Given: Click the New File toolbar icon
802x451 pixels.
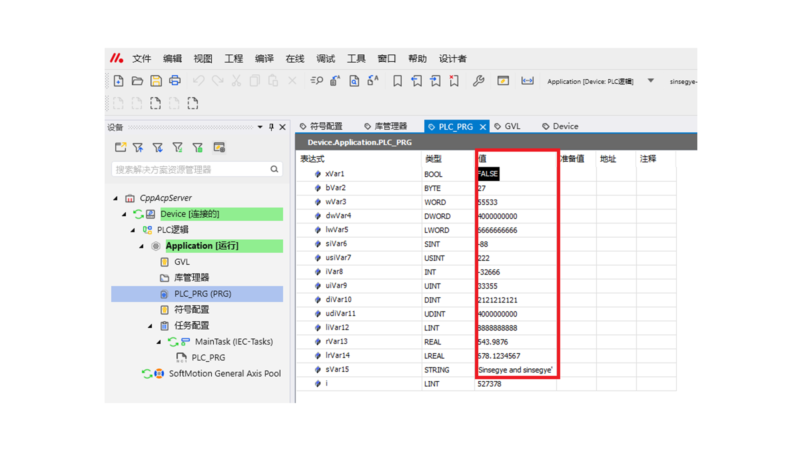Looking at the screenshot, I should (118, 81).
